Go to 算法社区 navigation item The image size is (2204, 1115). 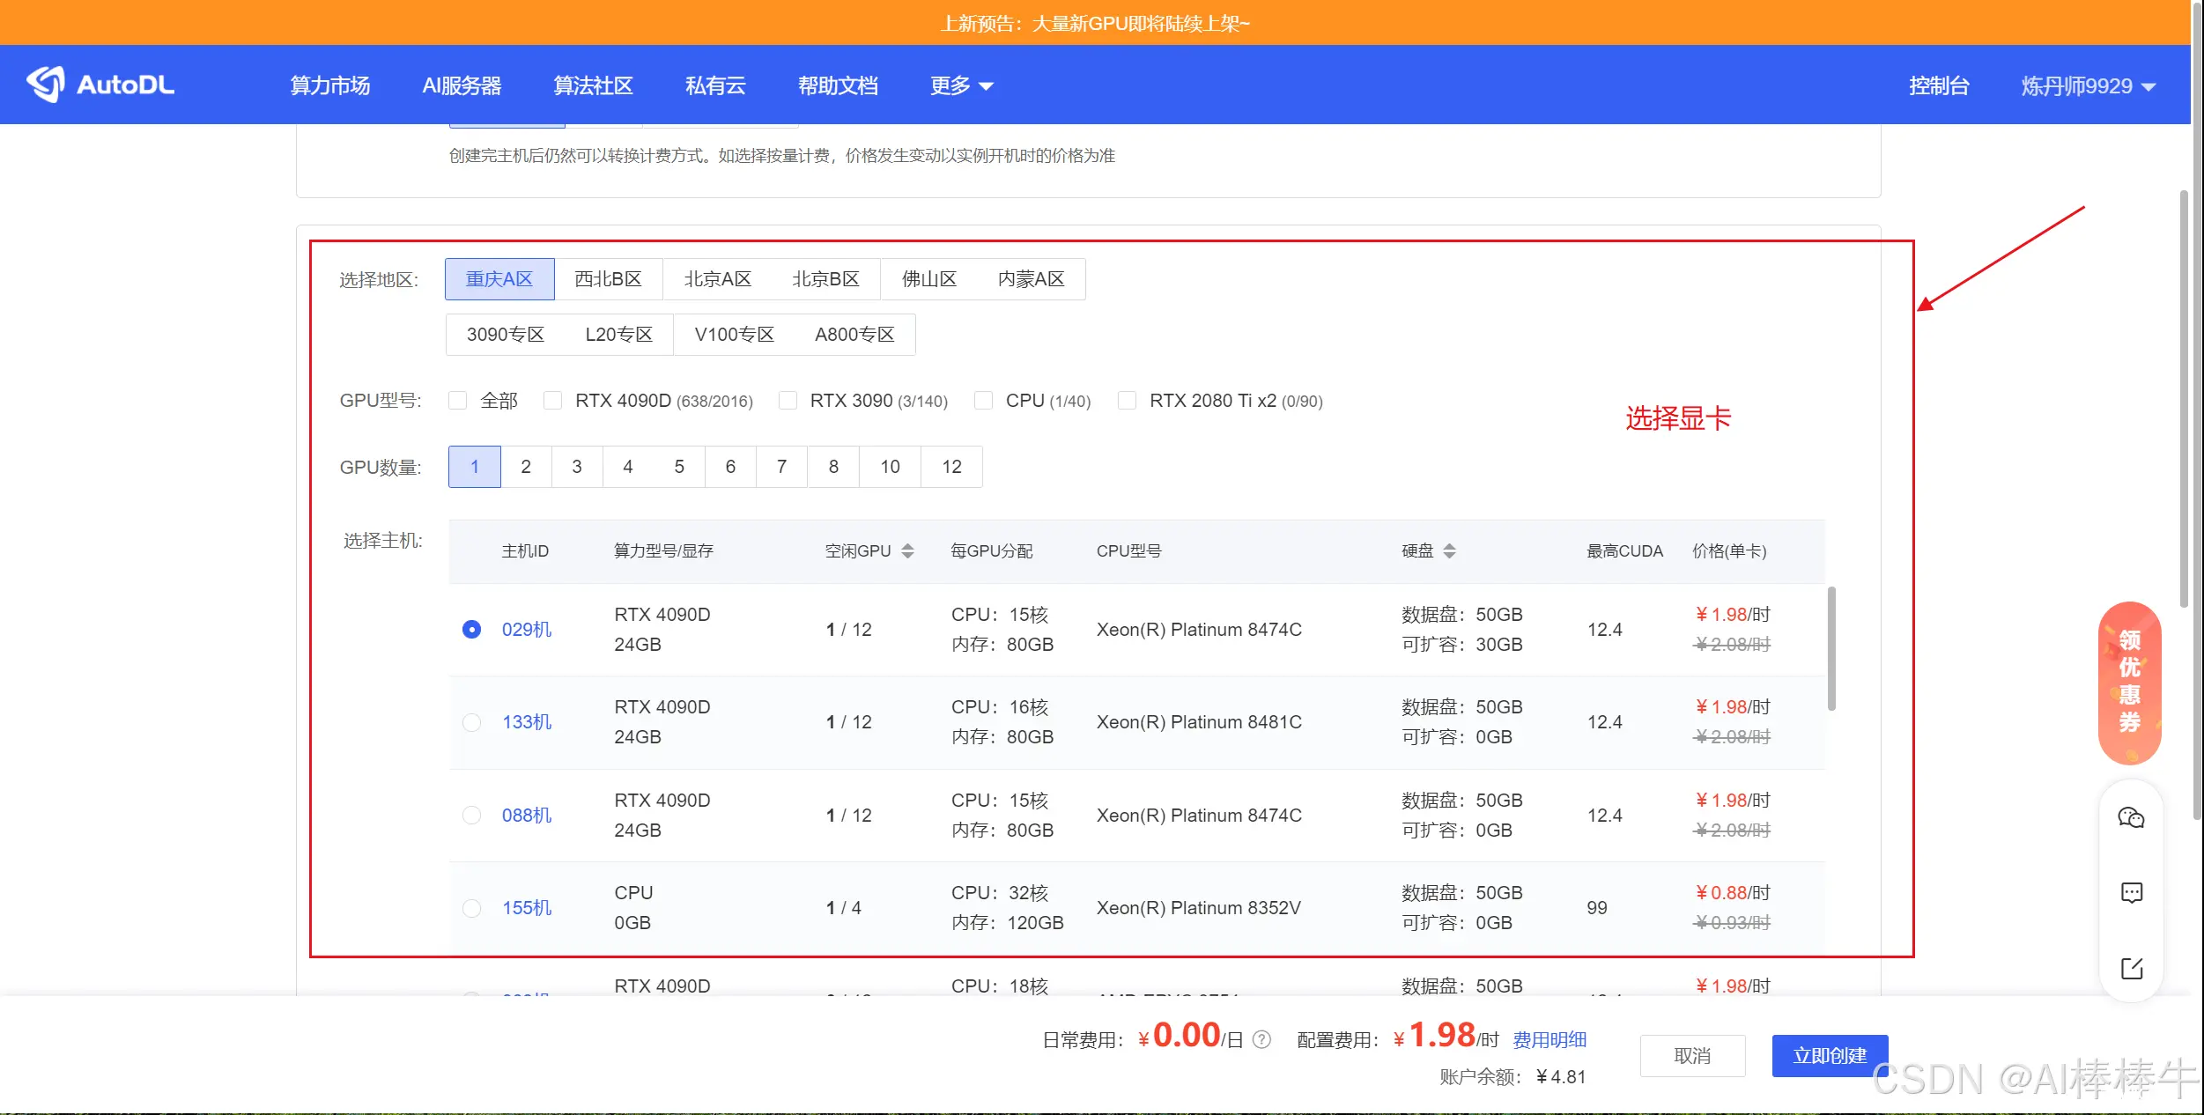593,85
